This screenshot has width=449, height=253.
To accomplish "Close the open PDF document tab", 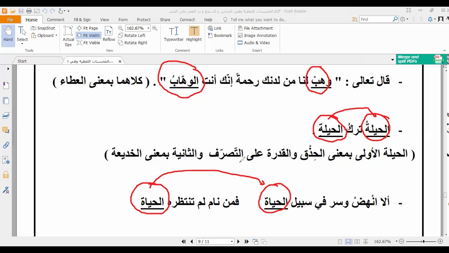I will tap(120, 61).
